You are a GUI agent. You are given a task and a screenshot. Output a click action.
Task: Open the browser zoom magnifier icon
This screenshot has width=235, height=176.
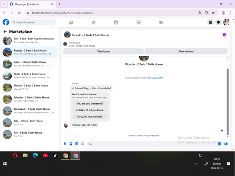(200, 13)
